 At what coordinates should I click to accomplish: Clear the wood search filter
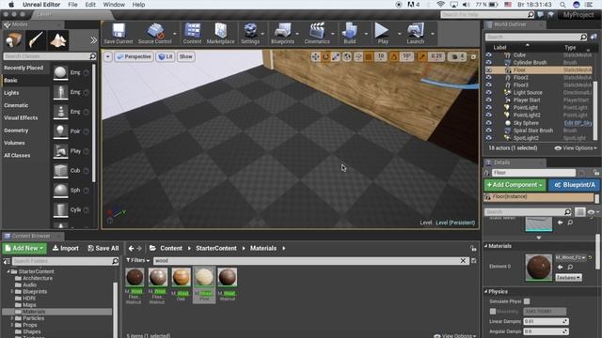tap(463, 261)
